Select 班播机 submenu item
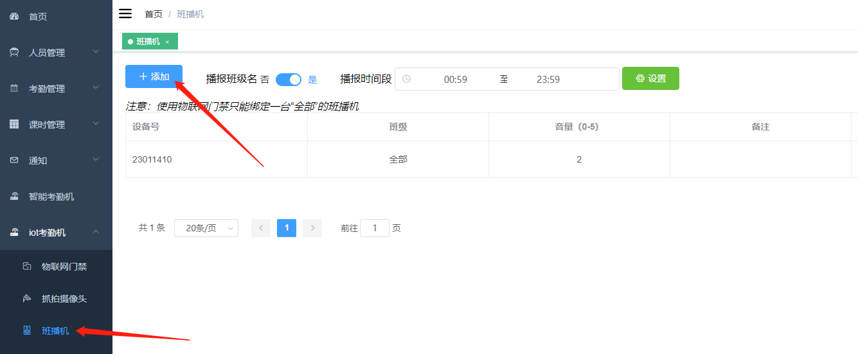The image size is (858, 354). pyautogui.click(x=56, y=330)
